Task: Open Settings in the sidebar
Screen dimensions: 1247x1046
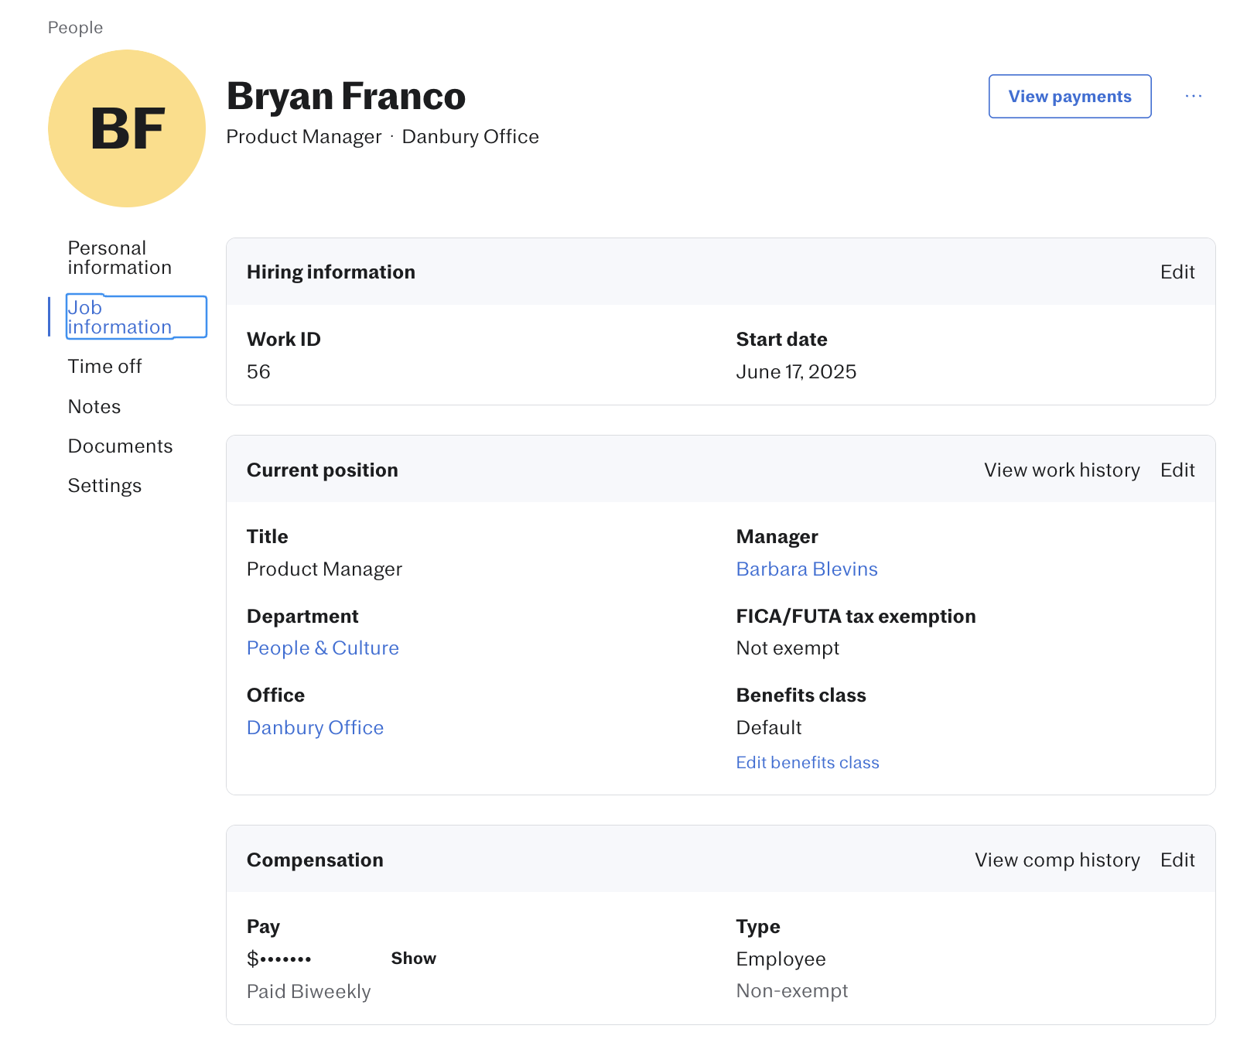Action: [x=104, y=485]
